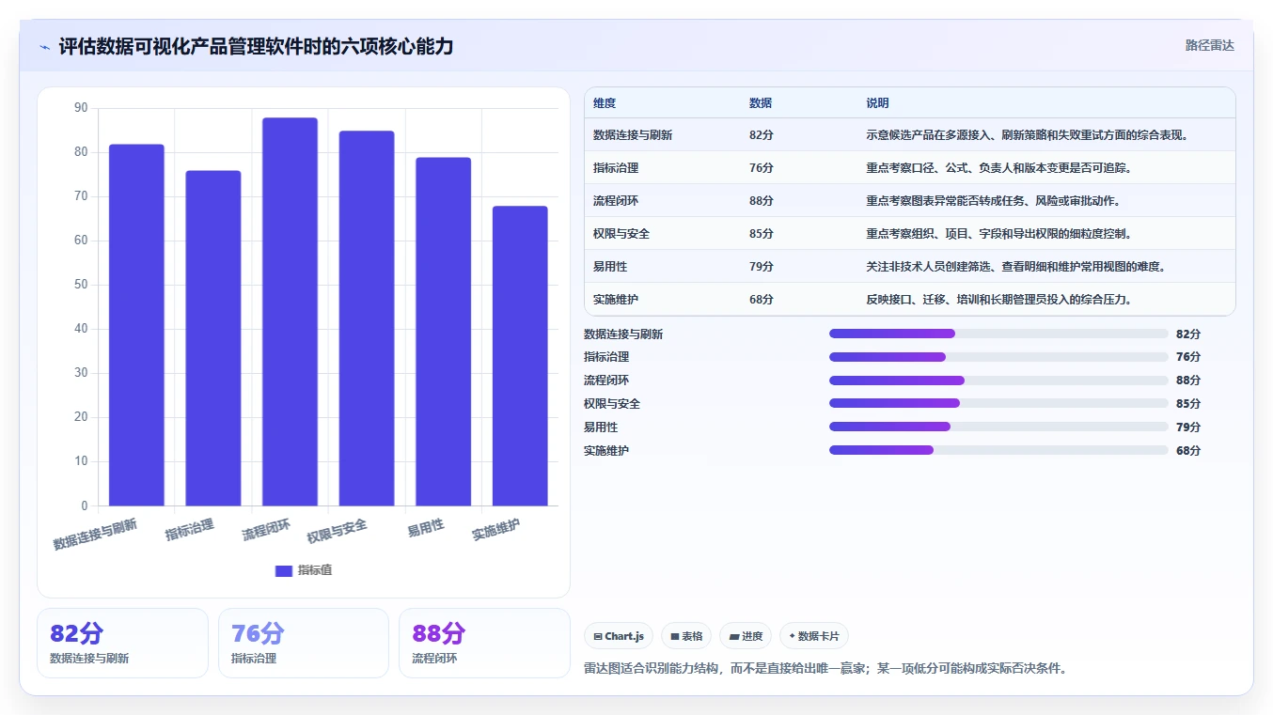The height and width of the screenshot is (715, 1273).
Task: Click description starting 反映接口、迁移
Action: (998, 300)
